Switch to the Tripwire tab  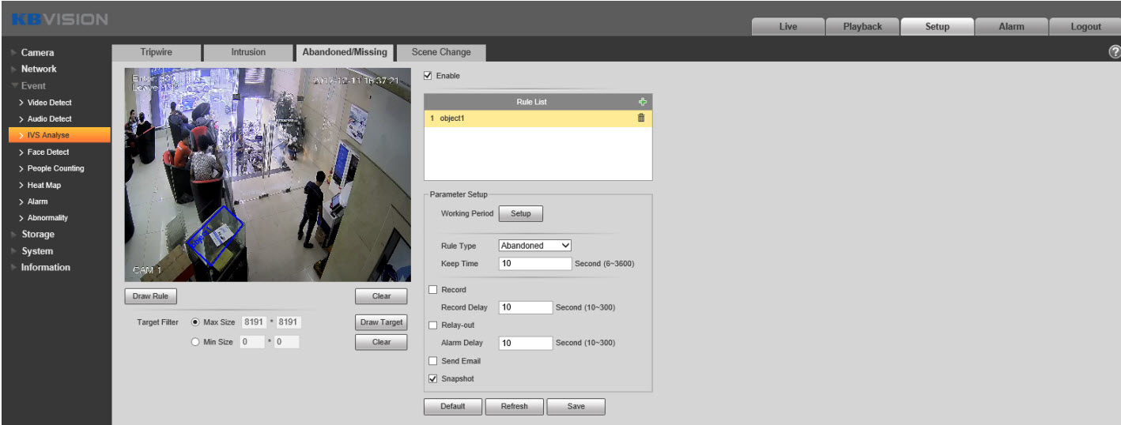tap(156, 52)
